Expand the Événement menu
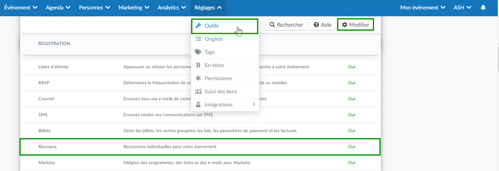Viewport: 499px width, 171px height. [21, 8]
